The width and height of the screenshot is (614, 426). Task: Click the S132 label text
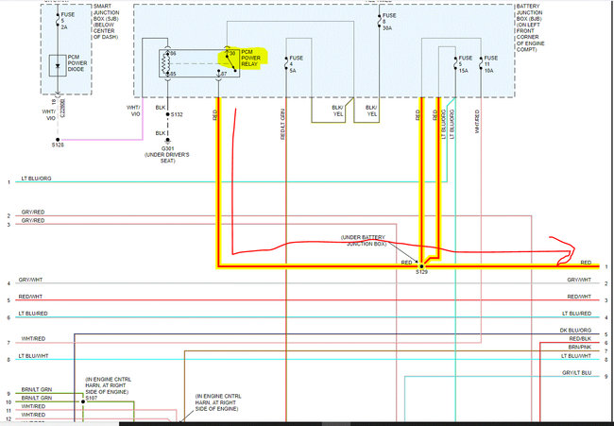177,114
